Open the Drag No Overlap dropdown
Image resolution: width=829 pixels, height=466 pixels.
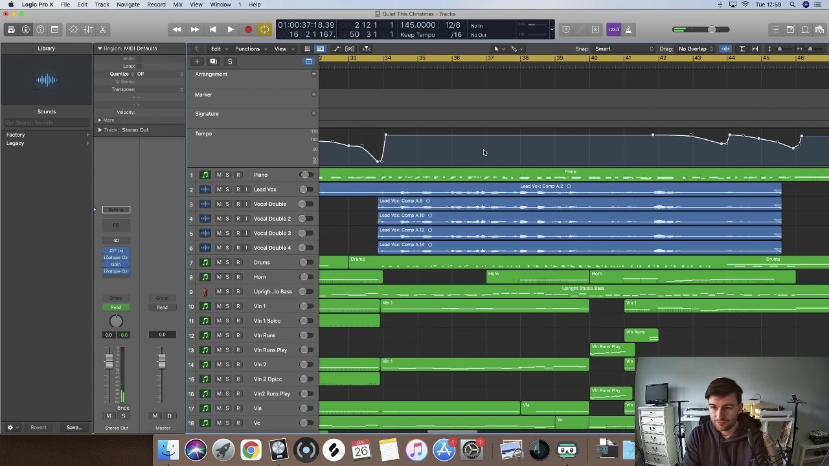[x=696, y=49]
